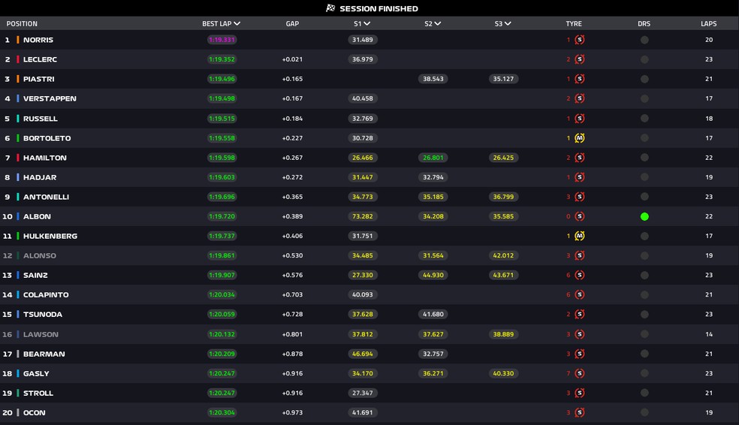The image size is (739, 425).
Task: Click Sainz's S2 time 44.930
Action: pos(433,275)
